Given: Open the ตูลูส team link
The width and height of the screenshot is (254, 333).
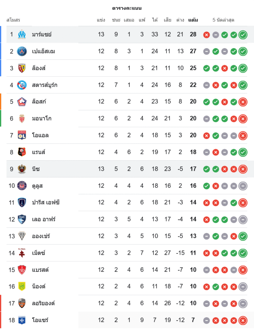Looking at the screenshot, I should [x=37, y=186].
